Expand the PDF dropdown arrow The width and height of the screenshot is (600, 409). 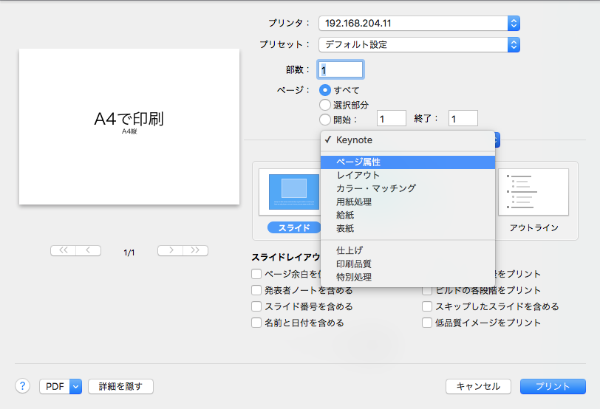tap(75, 386)
